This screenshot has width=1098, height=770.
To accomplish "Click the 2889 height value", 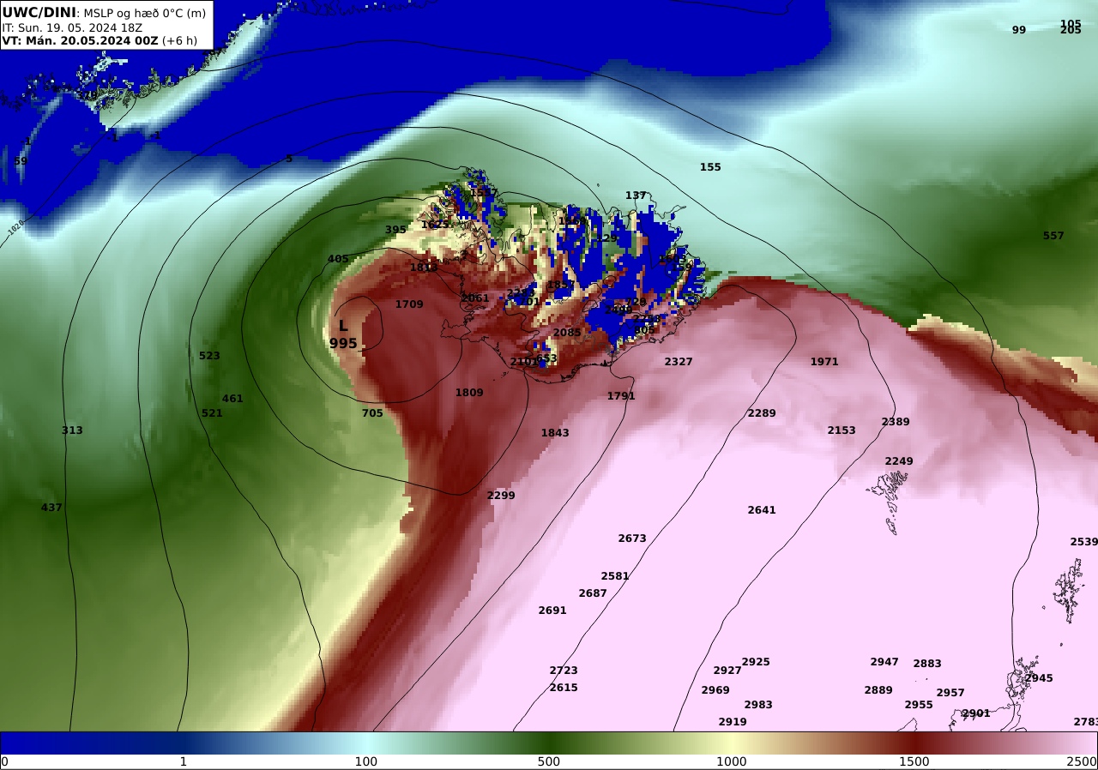I will pos(878,690).
